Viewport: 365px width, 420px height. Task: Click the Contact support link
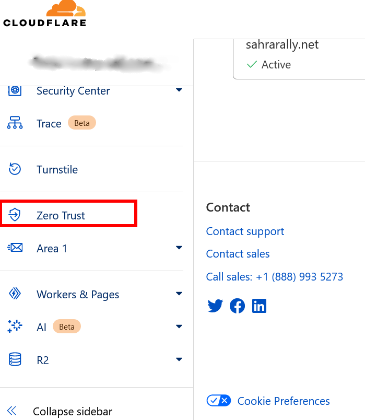[245, 231]
